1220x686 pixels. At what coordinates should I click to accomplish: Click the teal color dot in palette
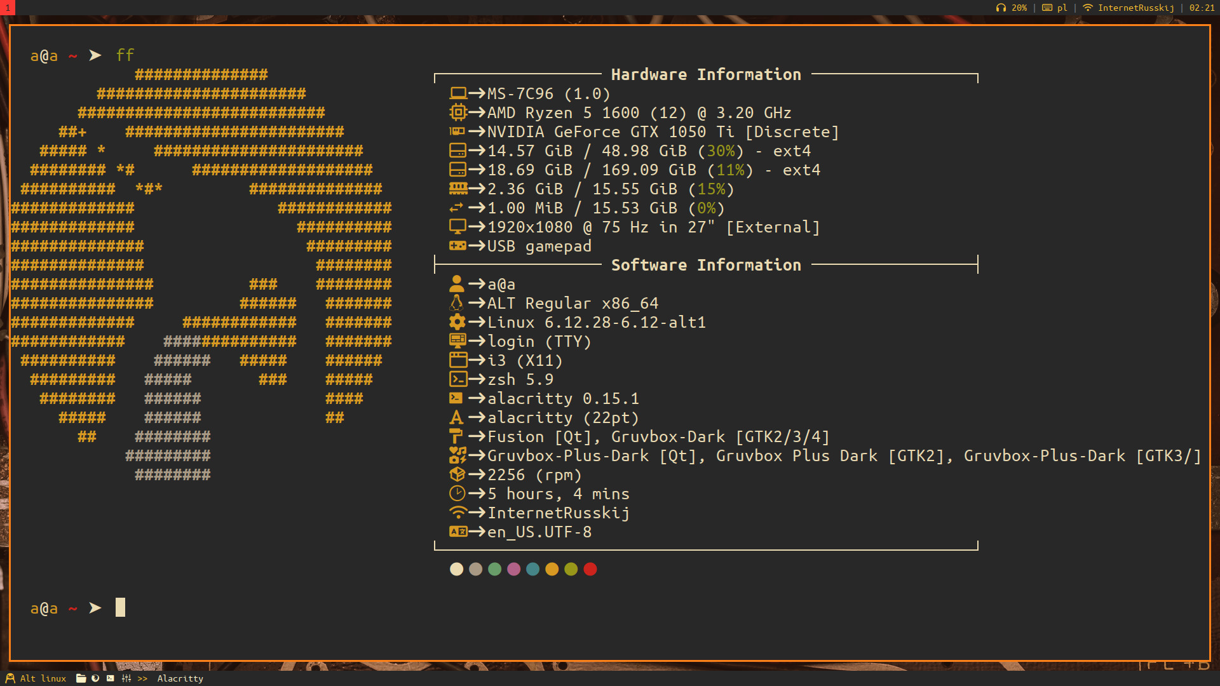(532, 569)
